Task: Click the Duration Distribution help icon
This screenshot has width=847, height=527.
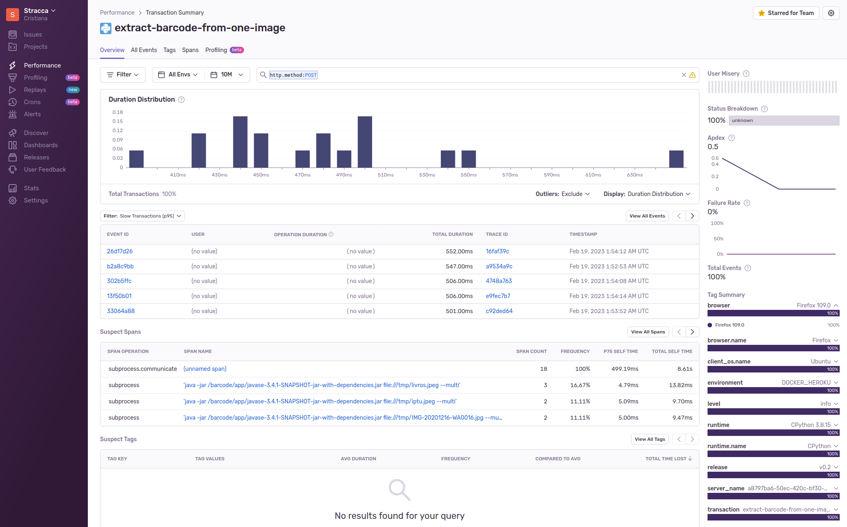Action: click(181, 100)
